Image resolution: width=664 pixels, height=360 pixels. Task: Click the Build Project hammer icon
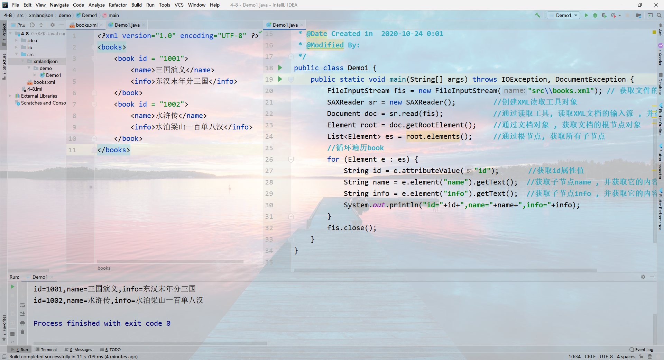click(537, 15)
